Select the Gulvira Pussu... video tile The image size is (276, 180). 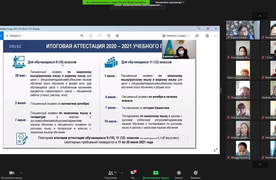coord(243,110)
